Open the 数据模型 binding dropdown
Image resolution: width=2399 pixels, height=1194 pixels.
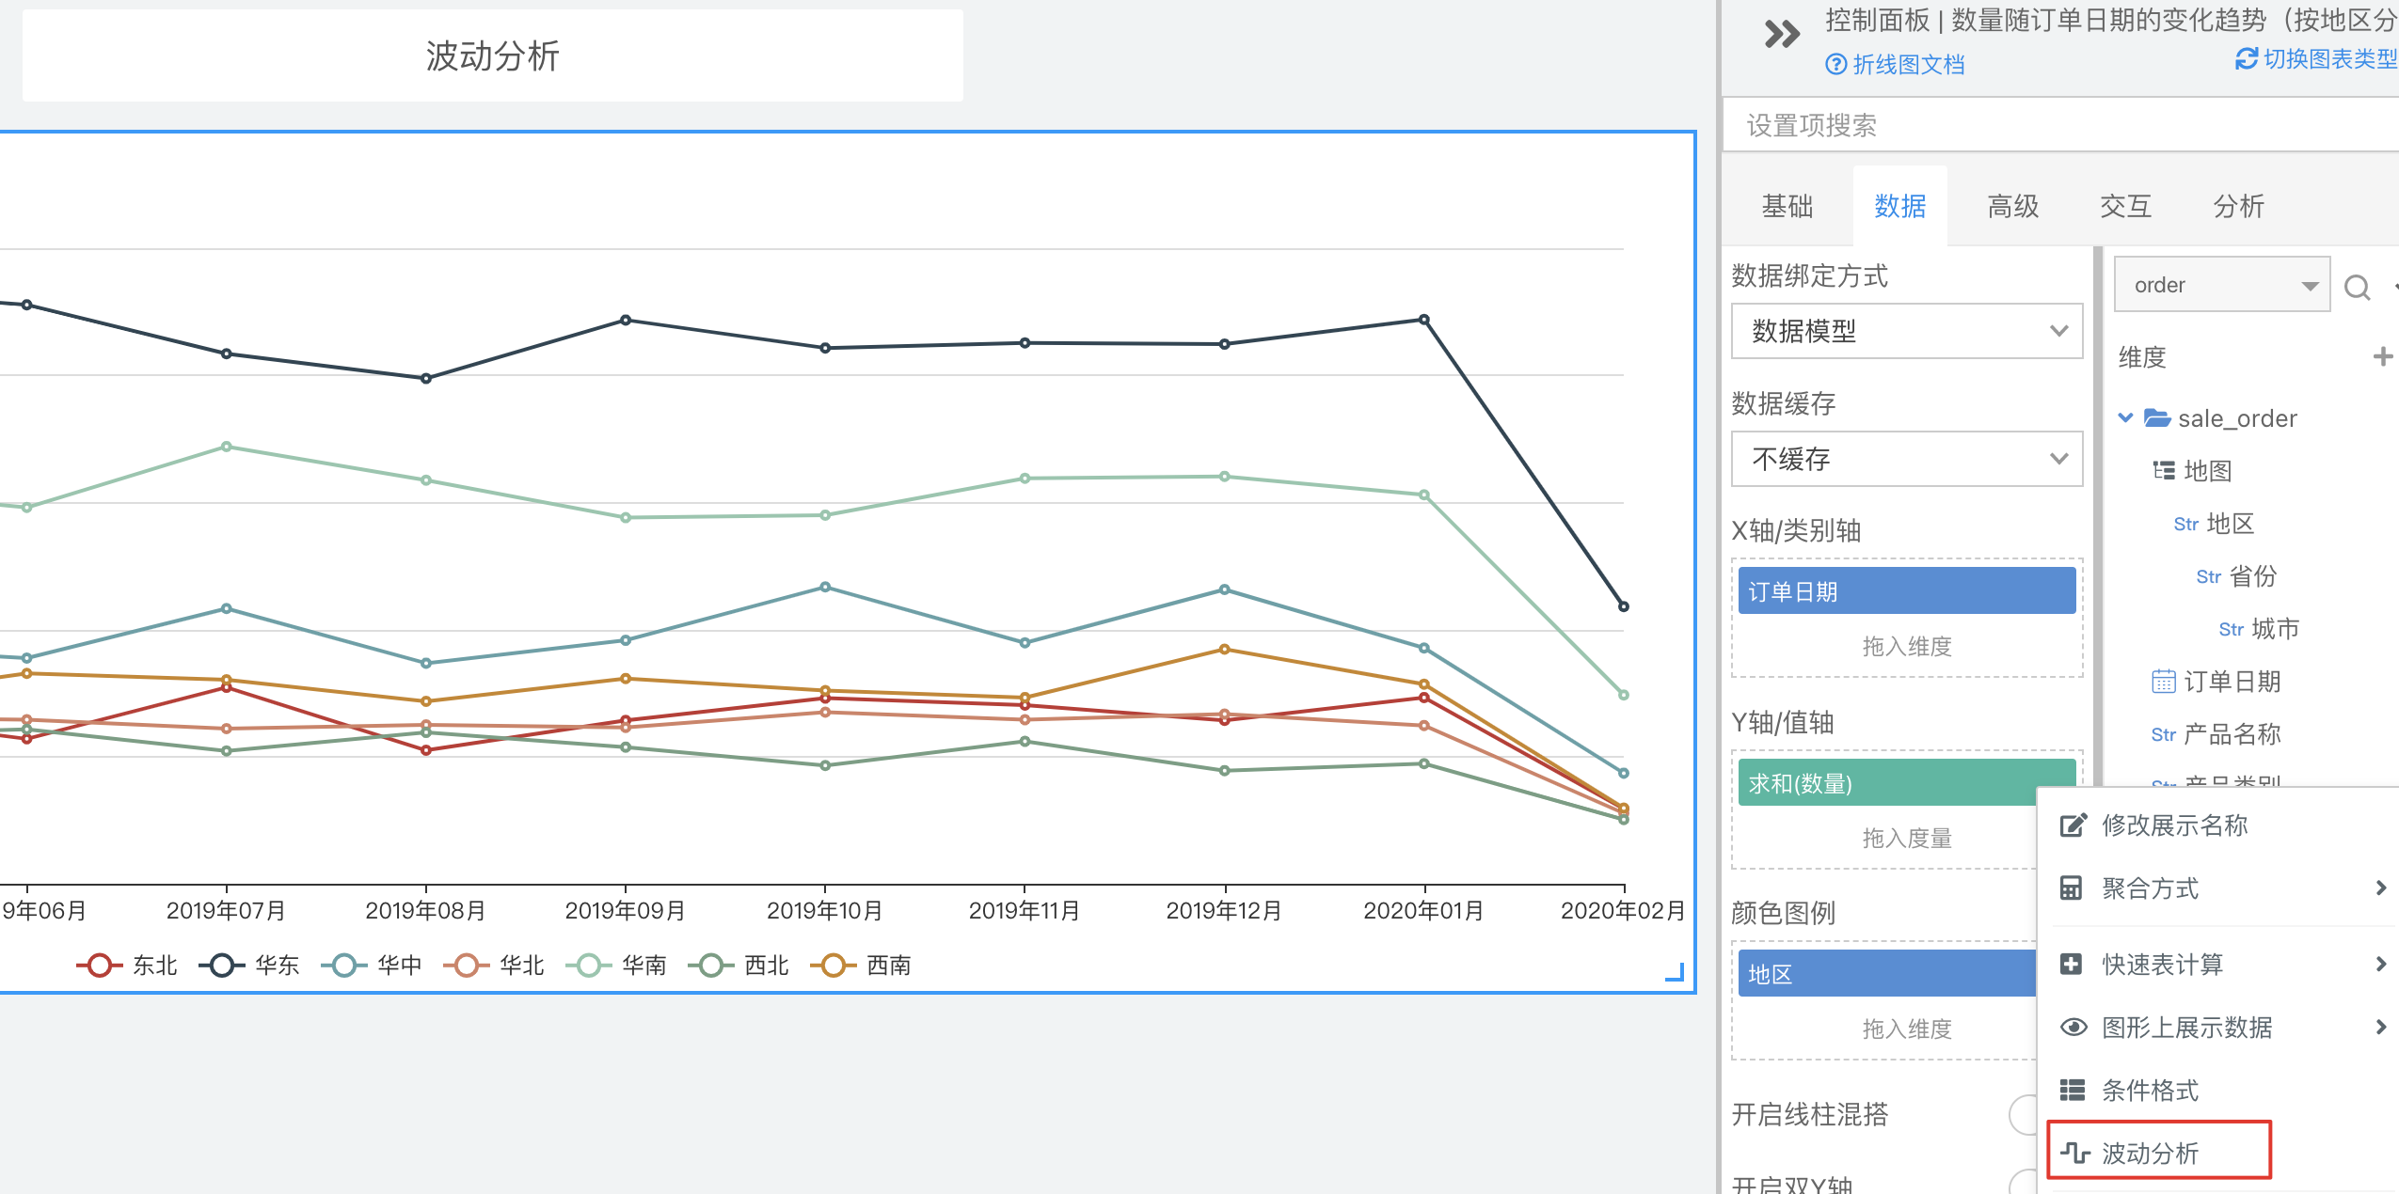coord(1906,331)
